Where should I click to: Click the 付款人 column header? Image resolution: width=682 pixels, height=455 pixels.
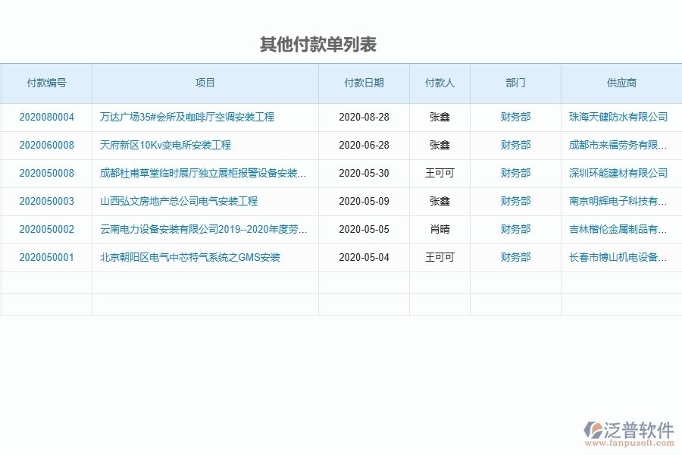tap(440, 83)
